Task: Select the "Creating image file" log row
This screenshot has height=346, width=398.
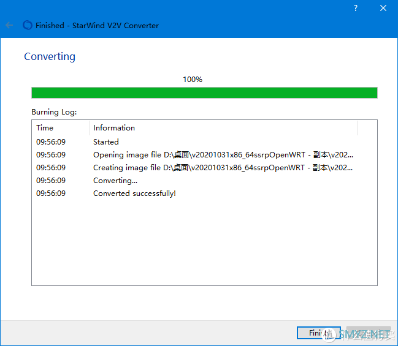Action: point(223,168)
